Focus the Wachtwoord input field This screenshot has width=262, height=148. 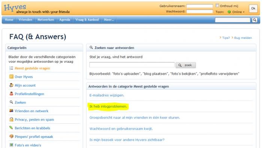coord(199,12)
